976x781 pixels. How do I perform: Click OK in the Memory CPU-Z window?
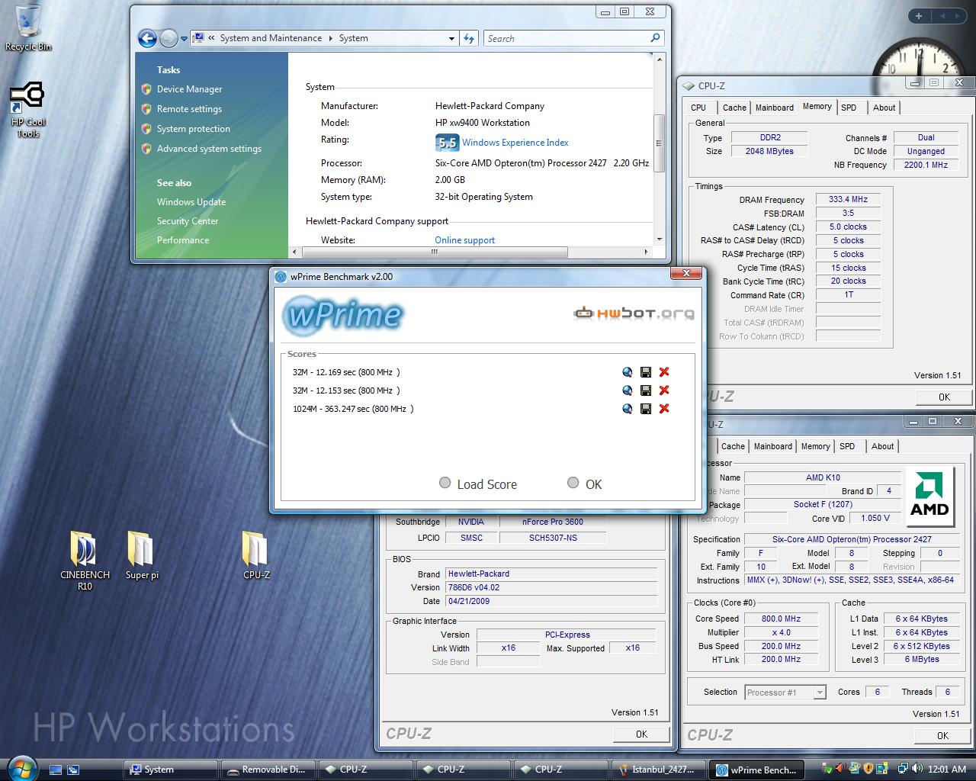tap(944, 397)
